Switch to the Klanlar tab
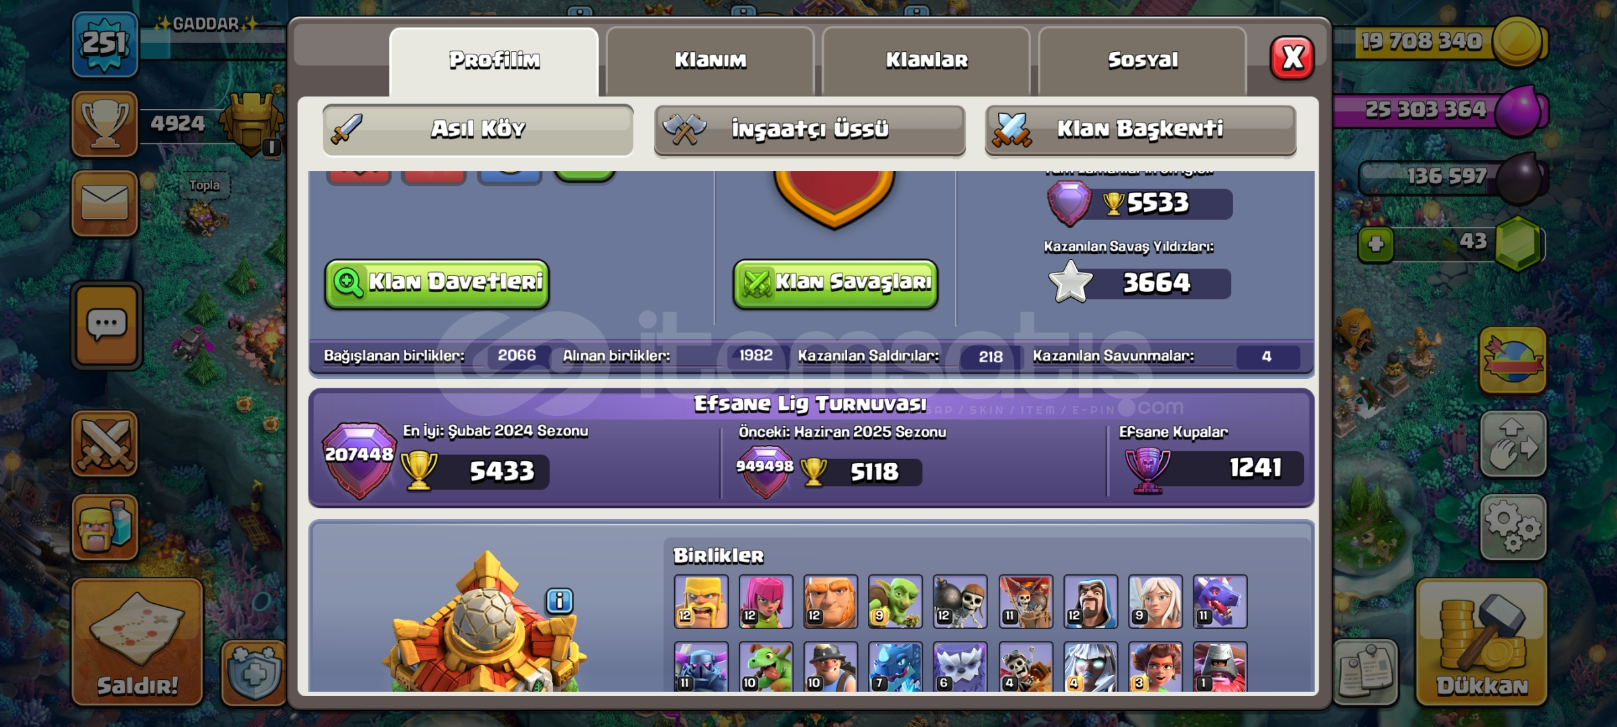 pyautogui.click(x=927, y=61)
